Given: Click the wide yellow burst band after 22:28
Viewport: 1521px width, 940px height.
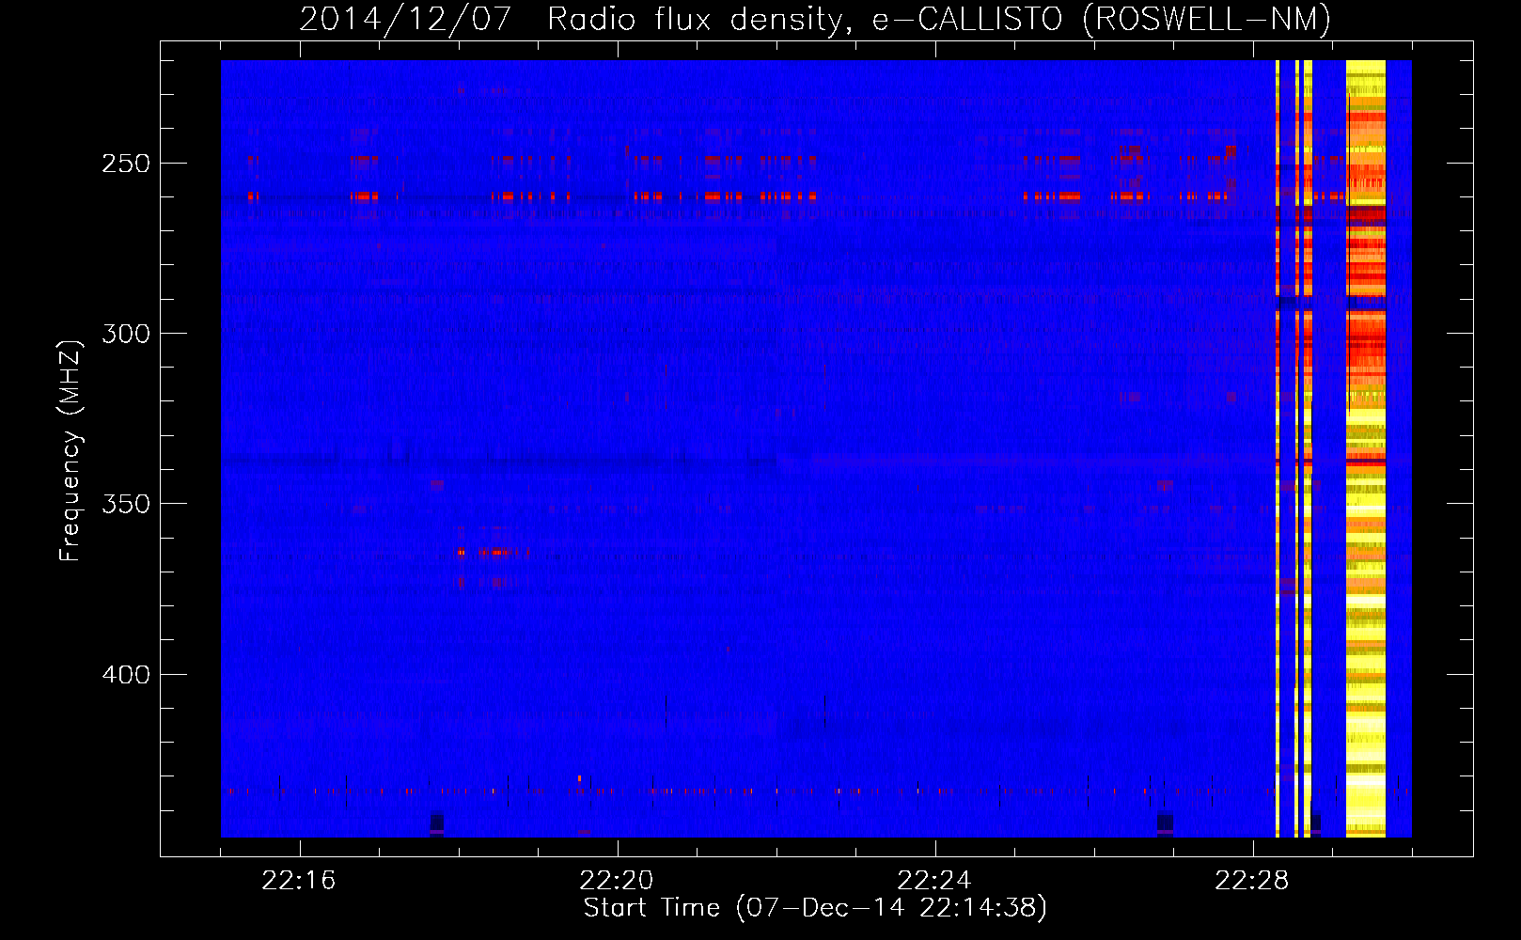Looking at the screenshot, I should tap(1366, 448).
